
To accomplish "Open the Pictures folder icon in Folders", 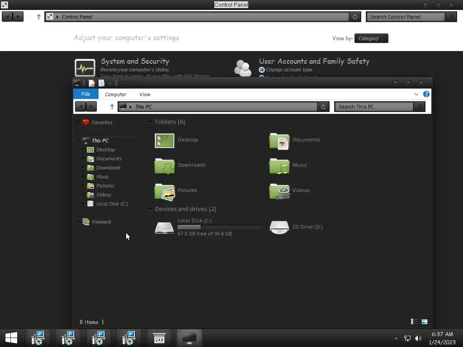I will (165, 192).
